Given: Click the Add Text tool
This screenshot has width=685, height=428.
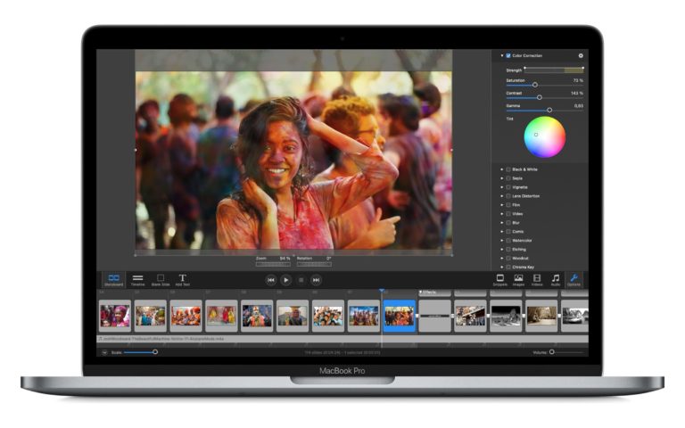Looking at the screenshot, I should tap(183, 280).
